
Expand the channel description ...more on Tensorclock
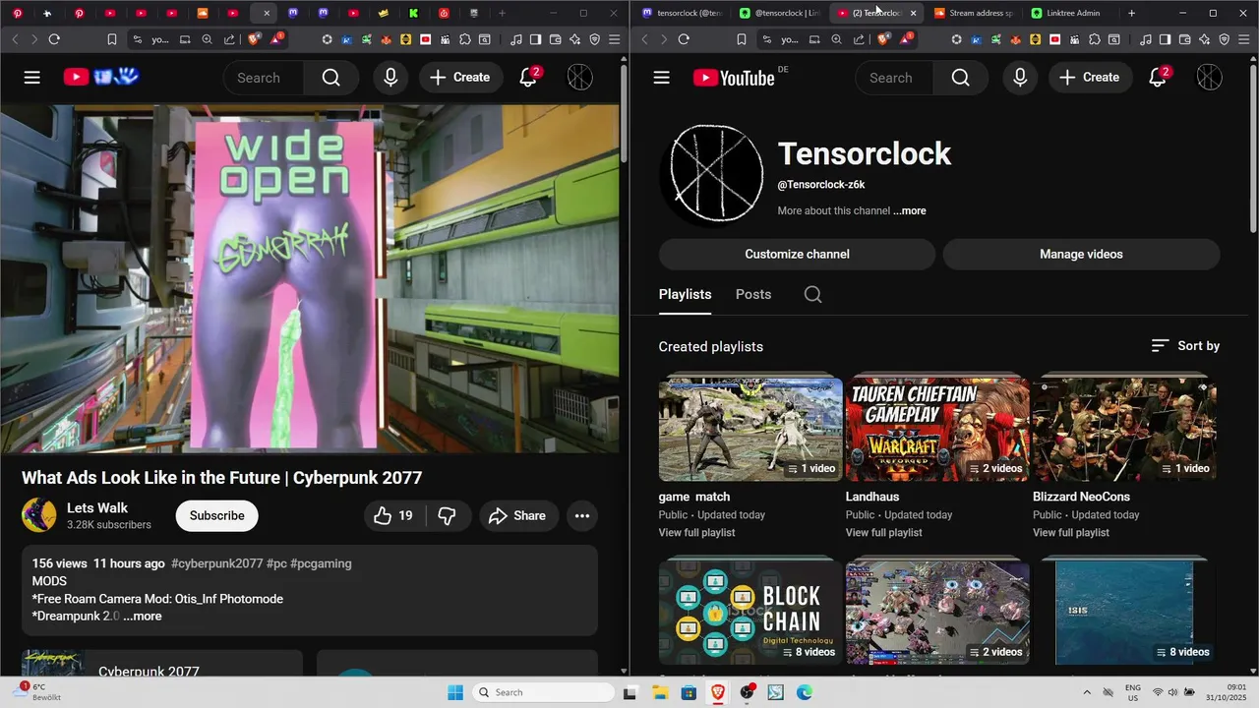910,210
